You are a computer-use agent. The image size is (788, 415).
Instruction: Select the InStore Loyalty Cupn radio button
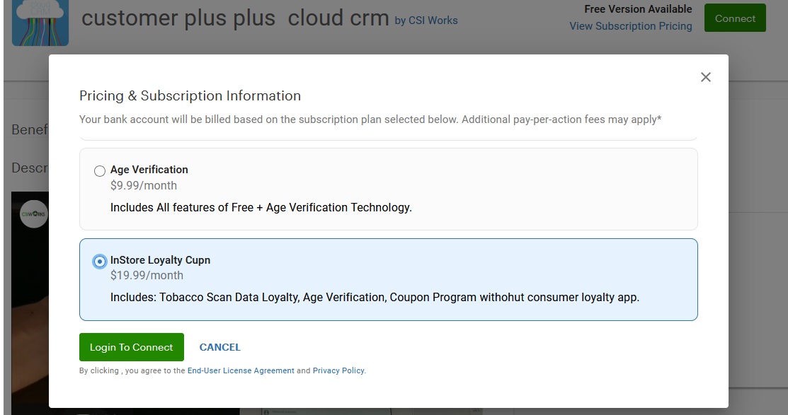coord(100,262)
